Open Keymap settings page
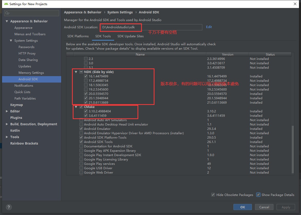Image resolution: width=301 pixels, height=215 pixels. click(x=16, y=105)
